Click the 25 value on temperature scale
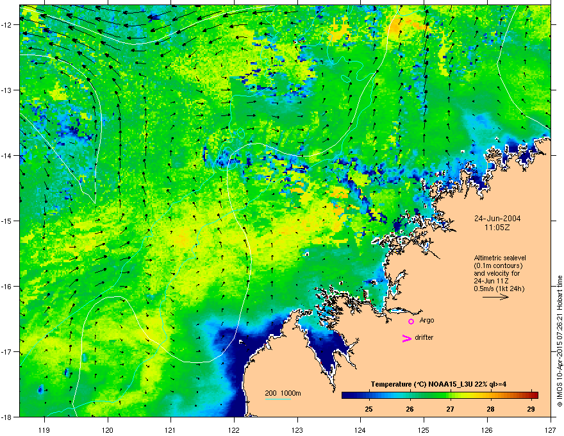This screenshot has height=436, width=564. pyautogui.click(x=369, y=409)
